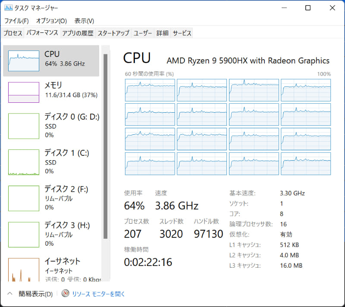
Task: Open ディスク 0 (G: D:) graph
Action: pos(24,126)
